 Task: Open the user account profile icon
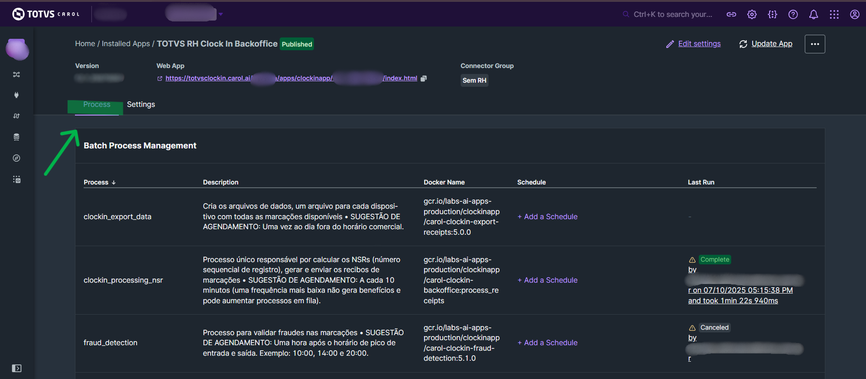[x=855, y=15]
